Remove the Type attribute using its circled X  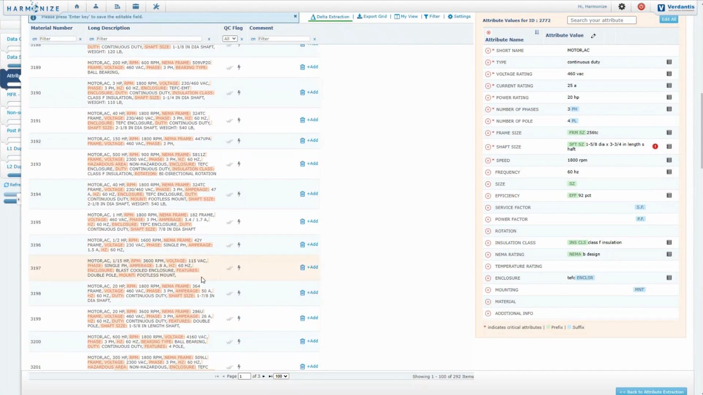pyautogui.click(x=488, y=63)
